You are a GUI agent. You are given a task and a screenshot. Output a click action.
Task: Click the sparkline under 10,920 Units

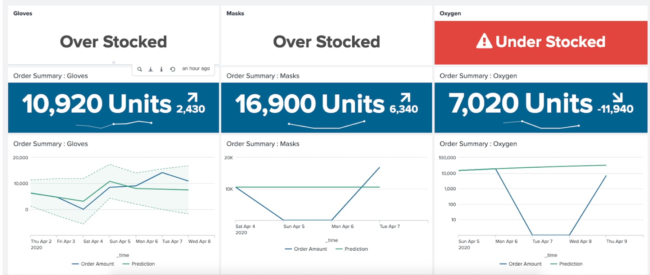pos(114,124)
